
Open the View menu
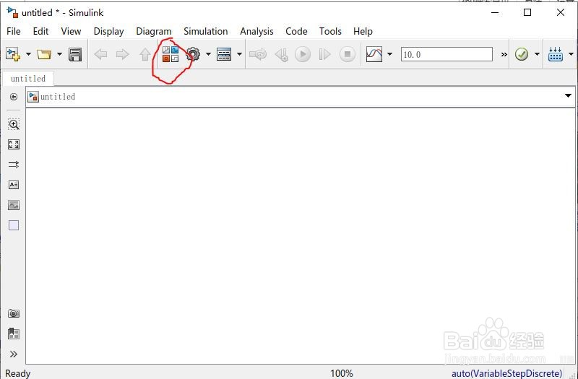71,31
